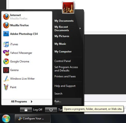Open Help and Support
The height and width of the screenshot is (123, 126).
coord(65,86)
